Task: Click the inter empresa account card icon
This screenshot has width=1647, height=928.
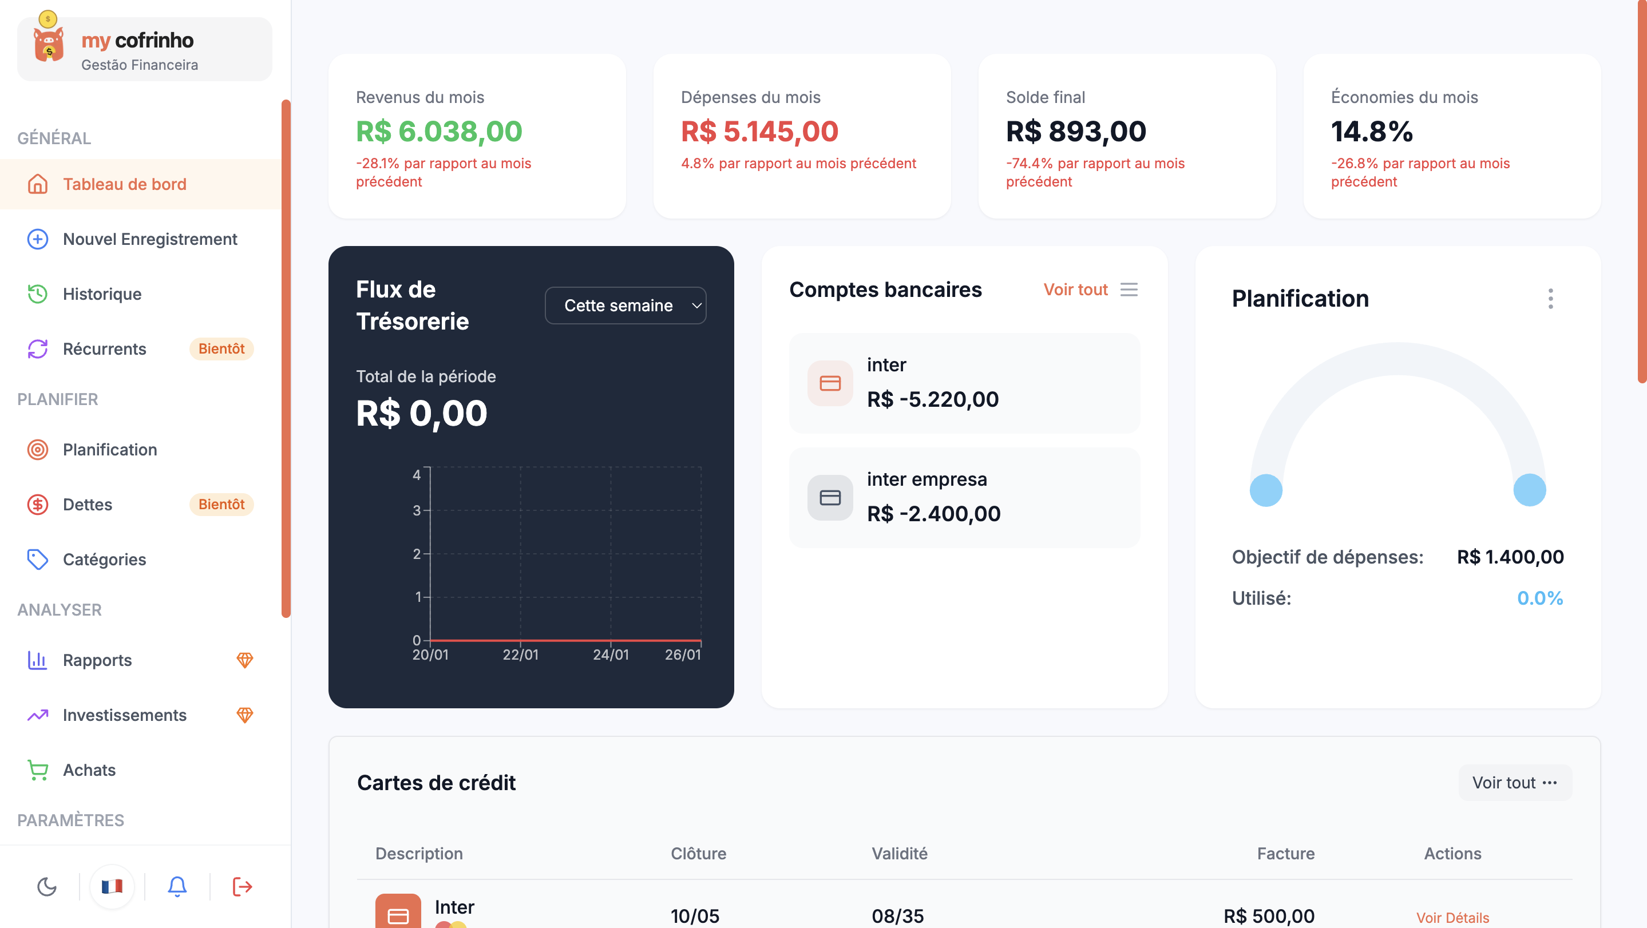Action: [830, 497]
